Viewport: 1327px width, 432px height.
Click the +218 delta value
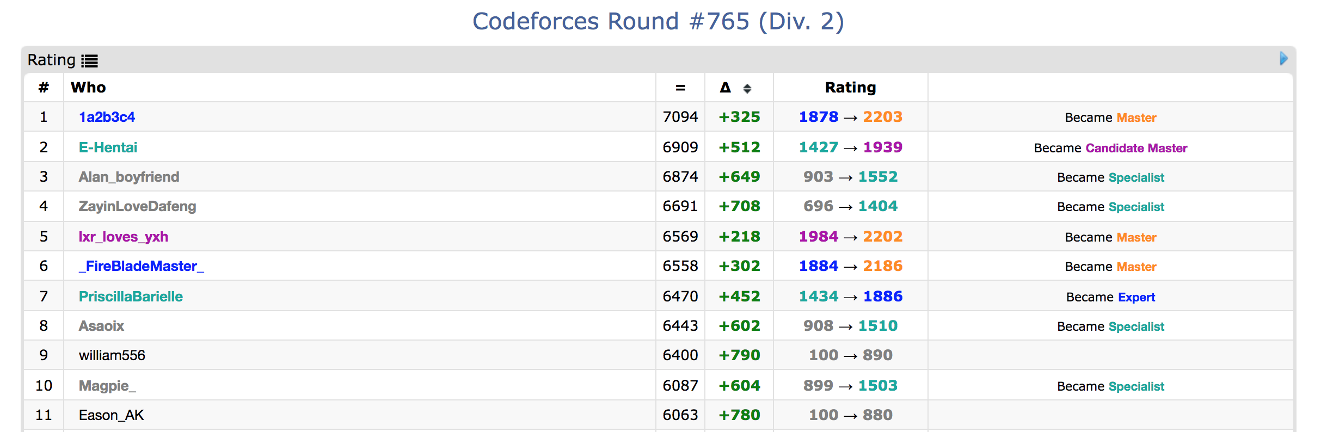pos(739,237)
